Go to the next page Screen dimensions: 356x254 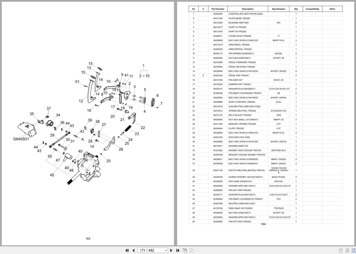(171, 251)
